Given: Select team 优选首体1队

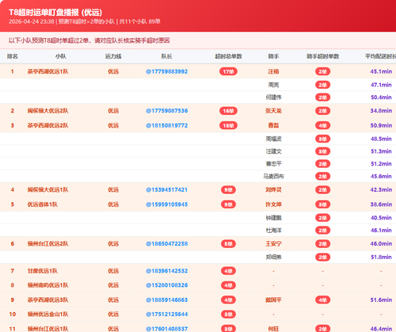Looking at the screenshot, I should [43, 204].
